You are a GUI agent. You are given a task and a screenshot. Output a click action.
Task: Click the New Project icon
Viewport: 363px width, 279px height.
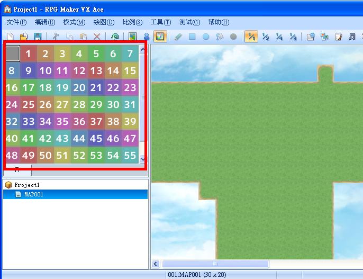(x=10, y=37)
